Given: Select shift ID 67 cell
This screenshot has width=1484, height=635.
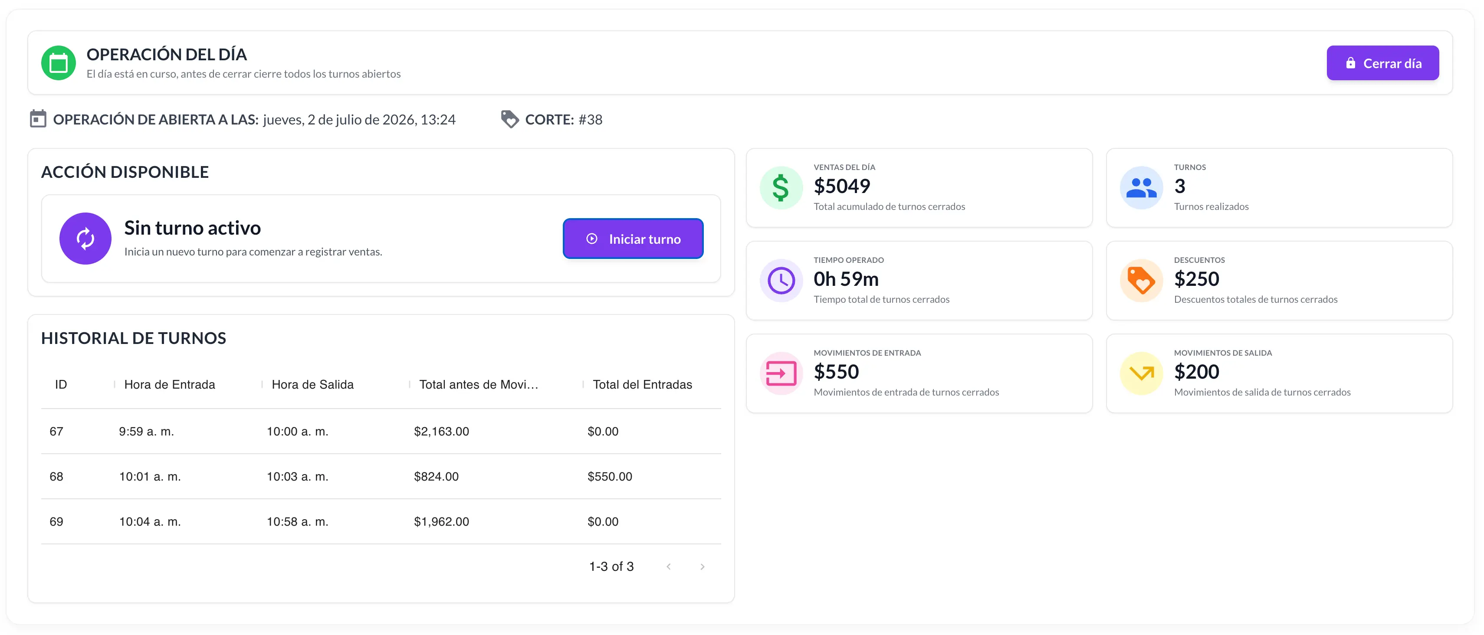Looking at the screenshot, I should (x=56, y=431).
